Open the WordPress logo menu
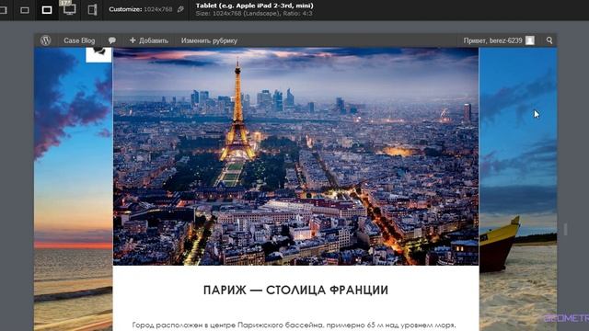 tap(45, 40)
